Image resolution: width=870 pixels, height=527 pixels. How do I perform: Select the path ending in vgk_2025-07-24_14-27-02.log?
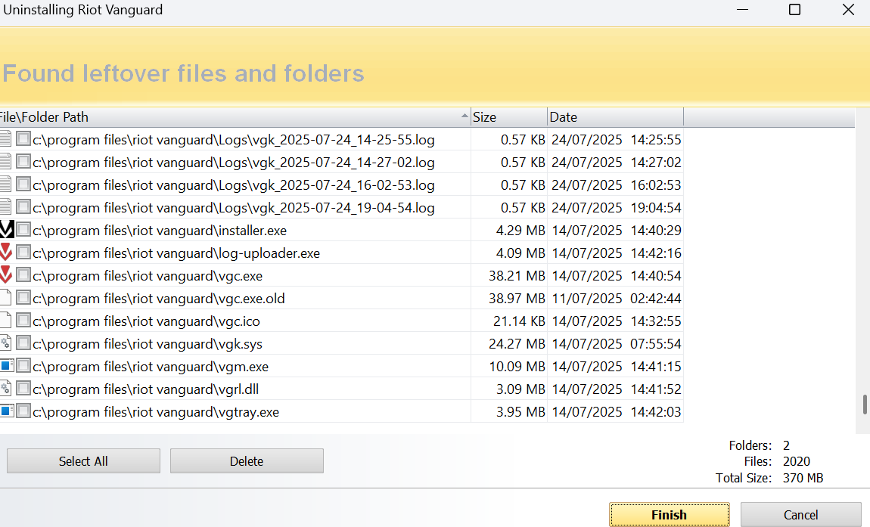pyautogui.click(x=234, y=163)
